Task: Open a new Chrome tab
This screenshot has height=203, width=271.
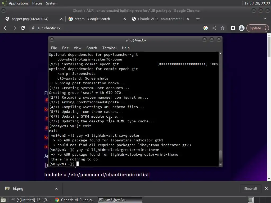Action: coord(198,19)
